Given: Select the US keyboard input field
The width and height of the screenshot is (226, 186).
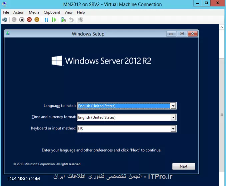Looking at the screenshot, I should (127, 129).
